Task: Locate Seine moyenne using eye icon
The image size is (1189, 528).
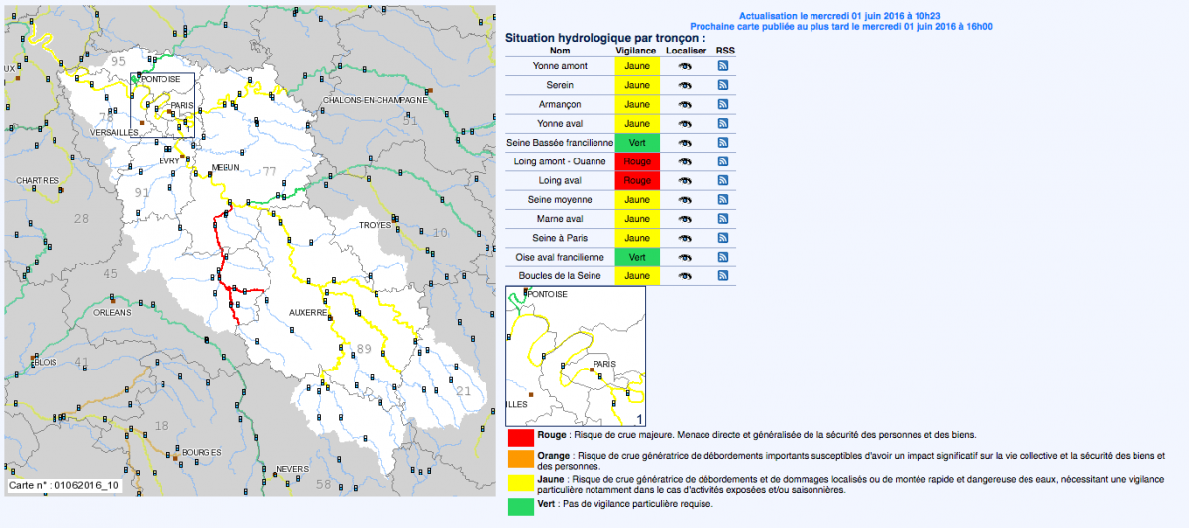Action: 685,200
